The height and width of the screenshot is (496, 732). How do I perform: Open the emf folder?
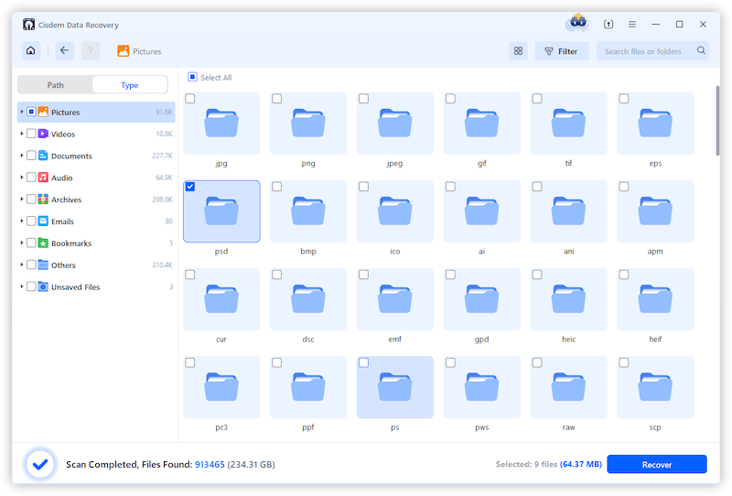(x=395, y=299)
